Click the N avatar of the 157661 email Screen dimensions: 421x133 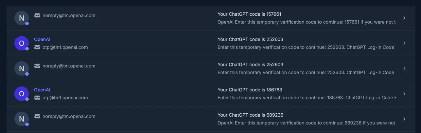[22, 18]
